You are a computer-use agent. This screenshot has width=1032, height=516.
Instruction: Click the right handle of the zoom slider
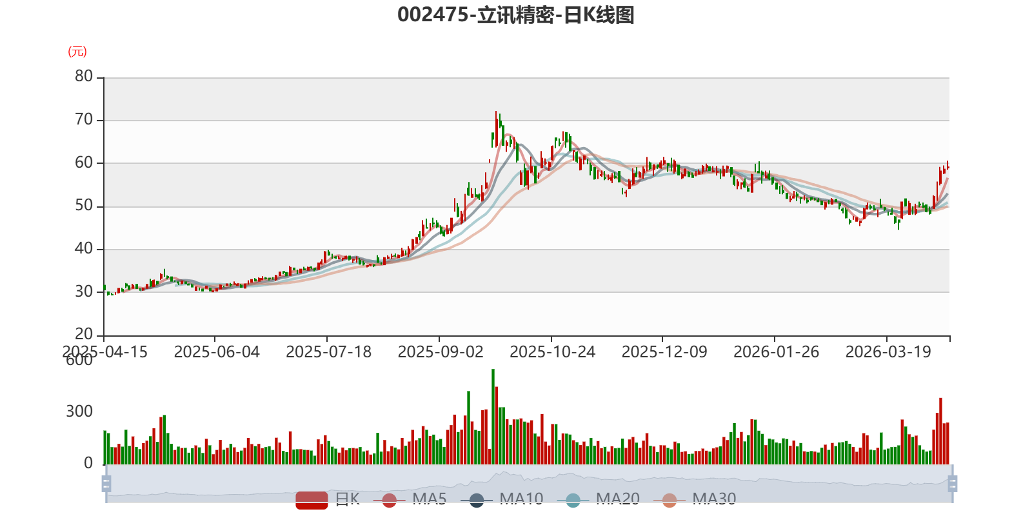tap(952, 484)
